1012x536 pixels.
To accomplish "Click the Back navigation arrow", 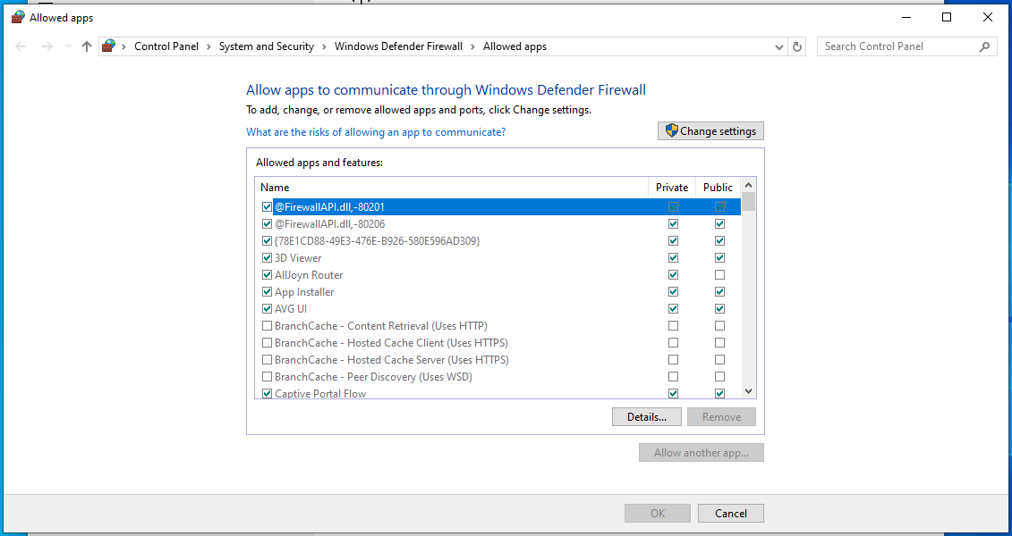I will tap(21, 46).
